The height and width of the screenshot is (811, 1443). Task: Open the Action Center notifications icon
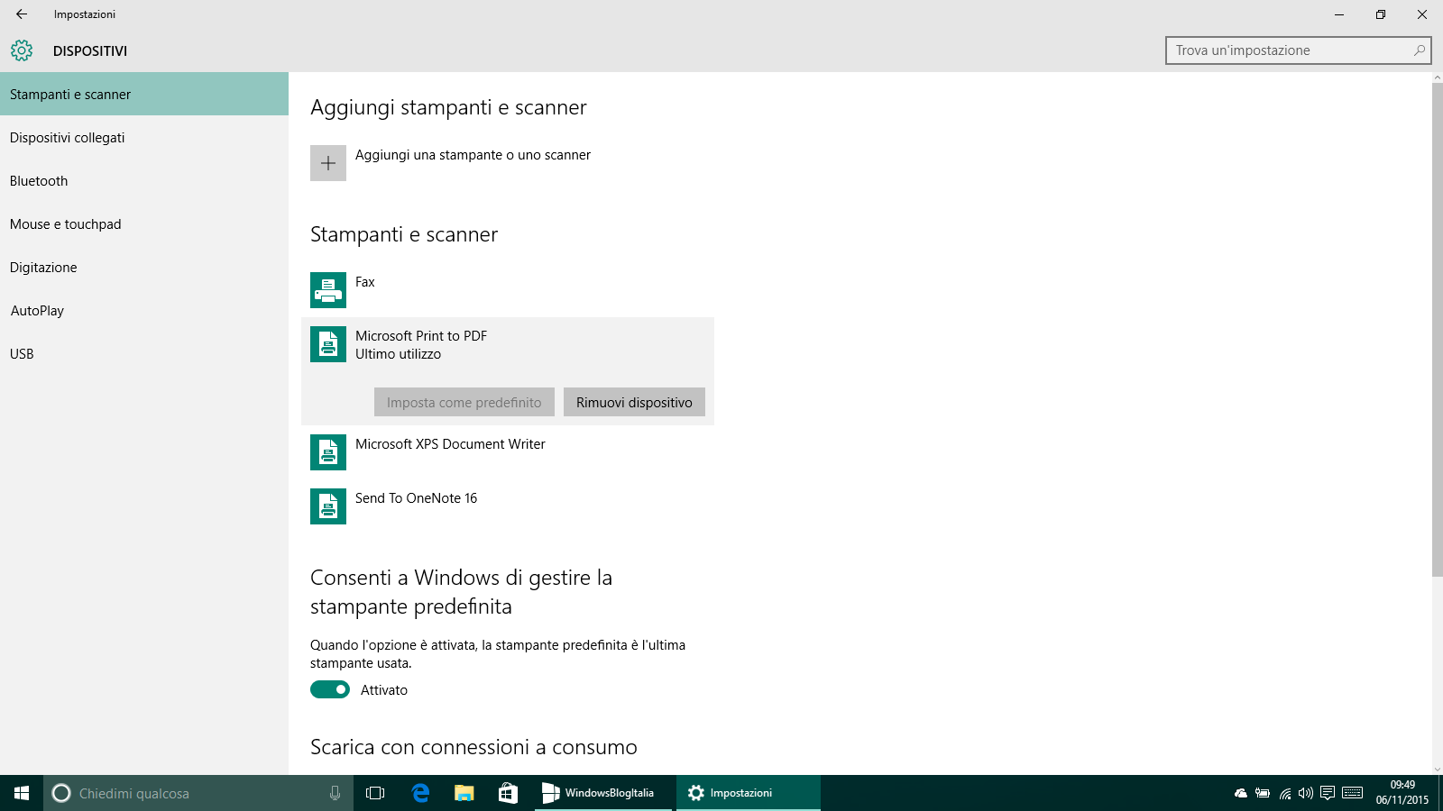click(x=1328, y=793)
